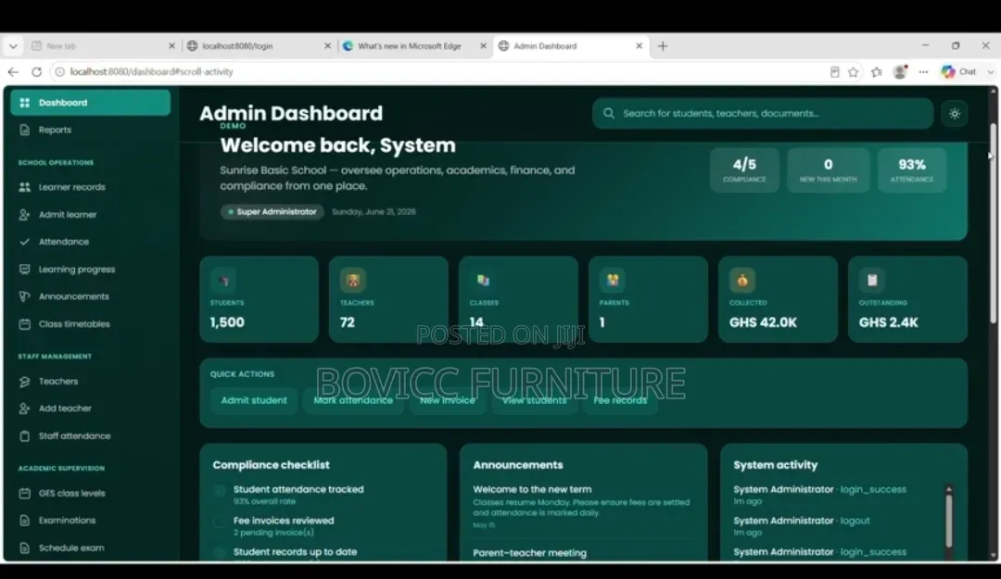1001x579 pixels.
Task: Click the Super Administrator role badge
Action: pyautogui.click(x=272, y=212)
